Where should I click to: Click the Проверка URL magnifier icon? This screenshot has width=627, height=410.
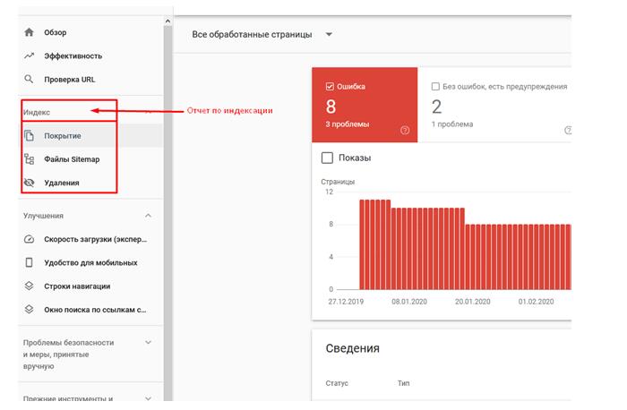29,79
